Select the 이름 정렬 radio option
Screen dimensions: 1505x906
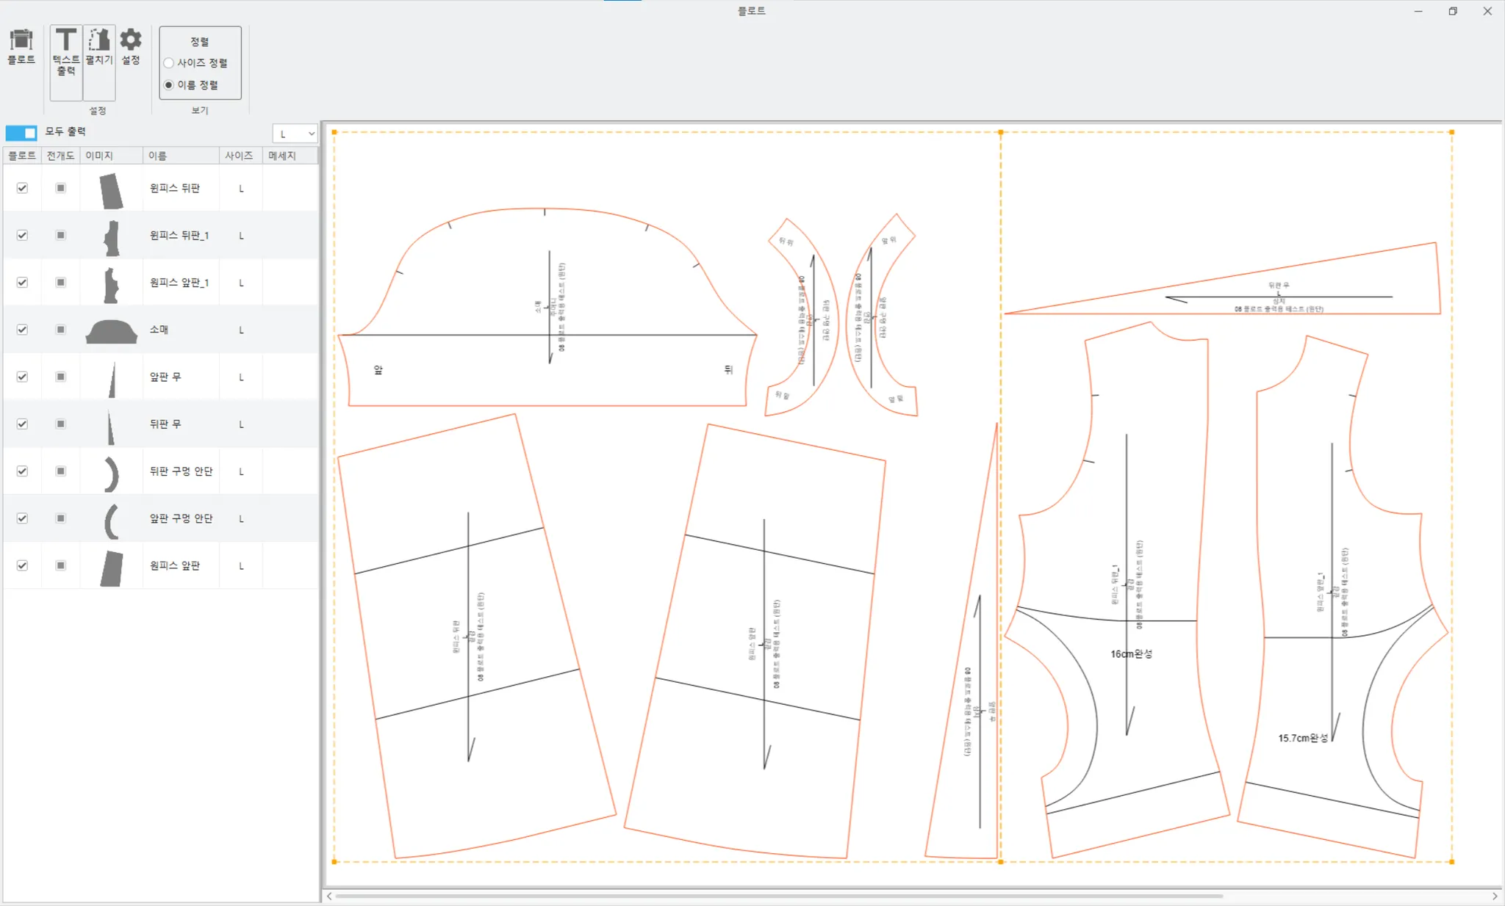[169, 85]
